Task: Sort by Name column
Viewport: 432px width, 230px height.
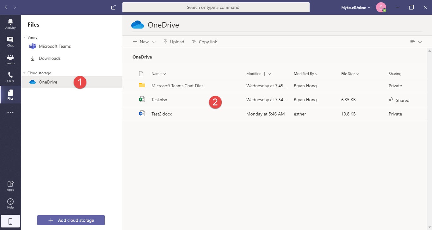Action: [159, 74]
